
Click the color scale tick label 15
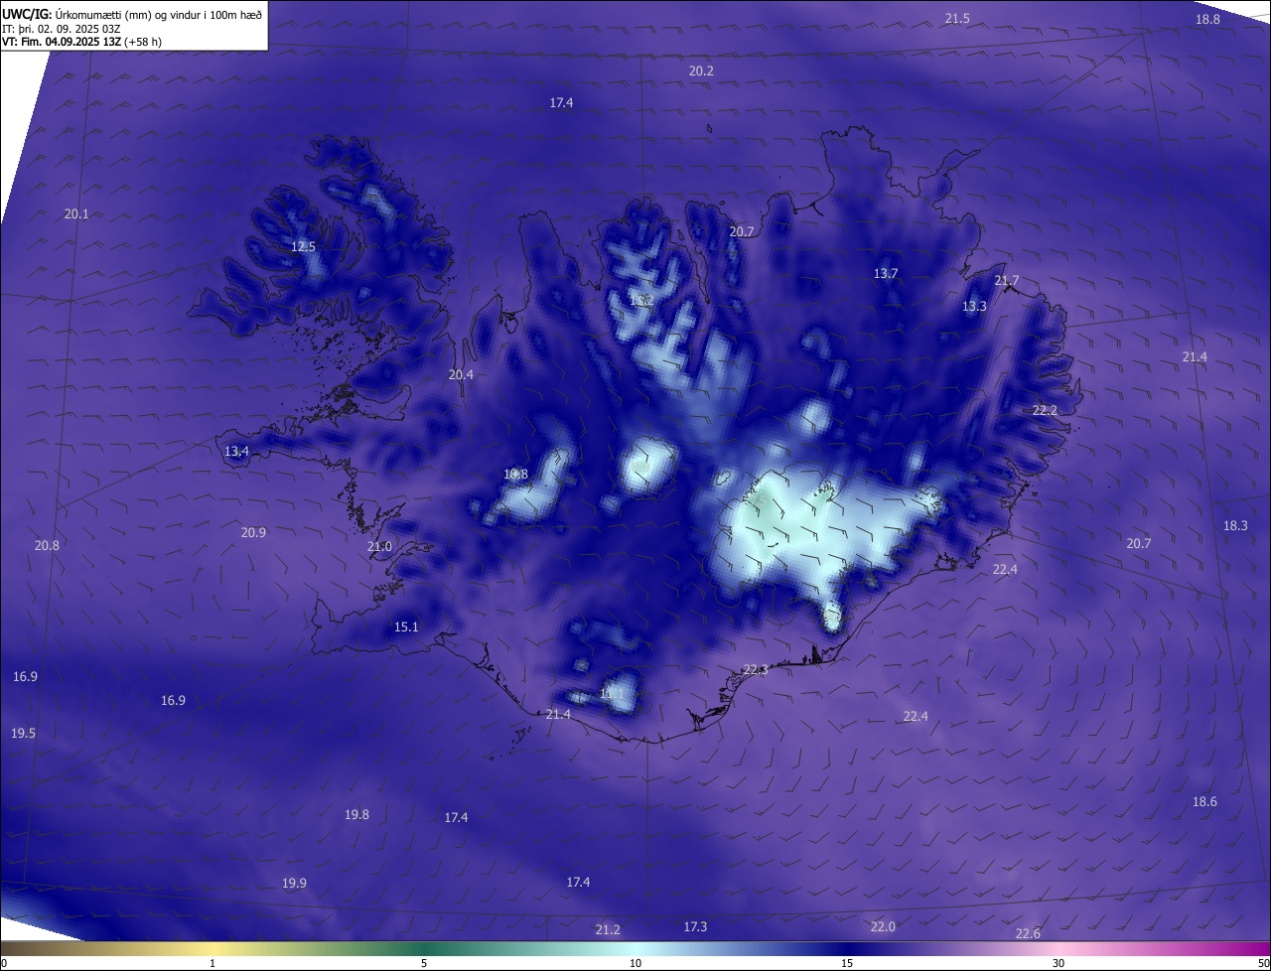[847, 963]
